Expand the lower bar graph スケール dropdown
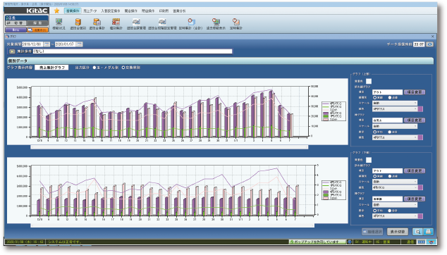The image size is (447, 255). point(395,204)
